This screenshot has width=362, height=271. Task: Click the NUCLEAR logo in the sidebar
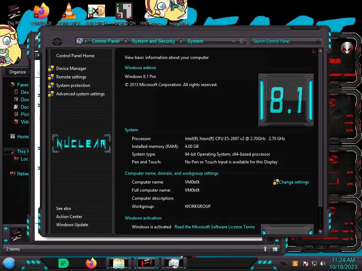(81, 143)
